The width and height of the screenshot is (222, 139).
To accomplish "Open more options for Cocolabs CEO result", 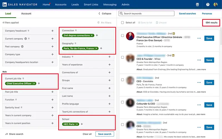I will (199, 82).
